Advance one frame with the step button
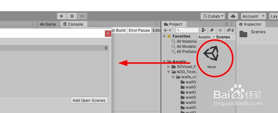 (x=82, y=16)
